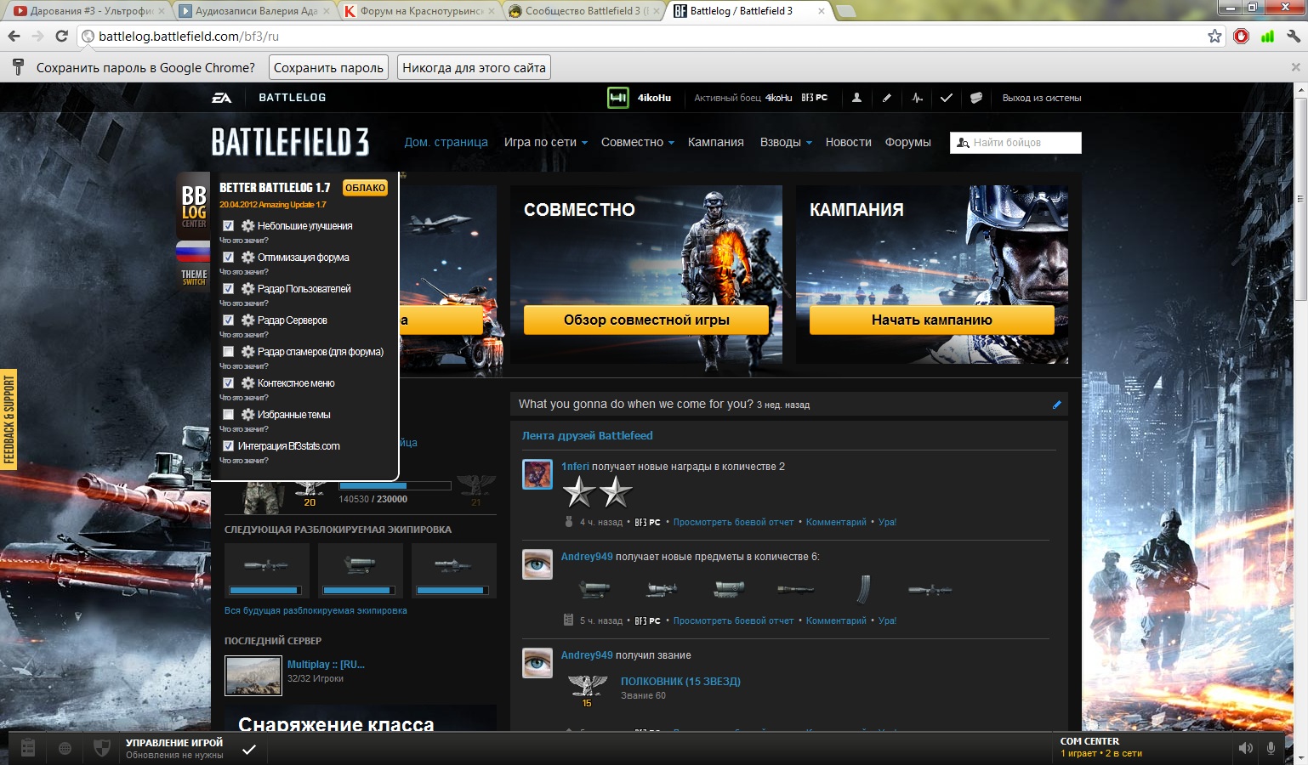This screenshot has height=765, width=1308.
Task: Open Multiplay :: [RU... server link
Action: click(326, 665)
